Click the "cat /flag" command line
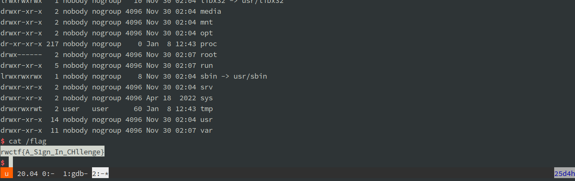This screenshot has height=181, width=575. [27, 141]
